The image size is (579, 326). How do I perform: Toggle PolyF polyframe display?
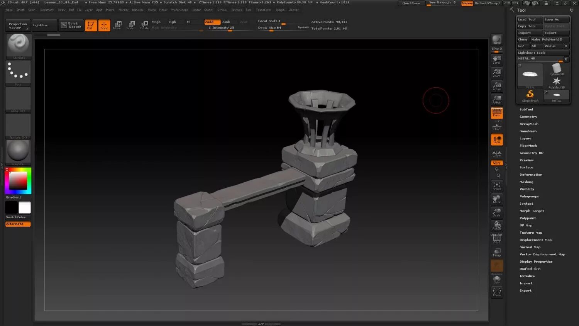click(x=497, y=239)
